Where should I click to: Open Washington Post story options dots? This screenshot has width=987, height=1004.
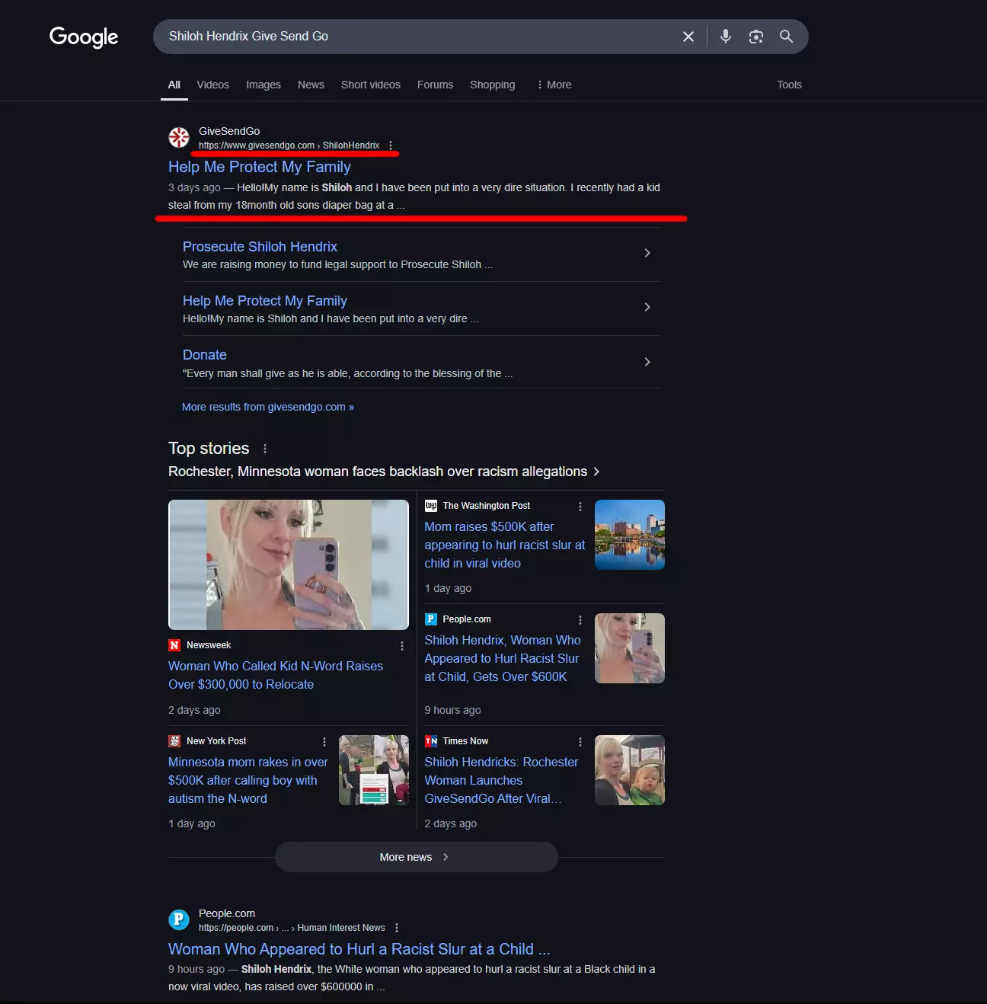(x=580, y=507)
